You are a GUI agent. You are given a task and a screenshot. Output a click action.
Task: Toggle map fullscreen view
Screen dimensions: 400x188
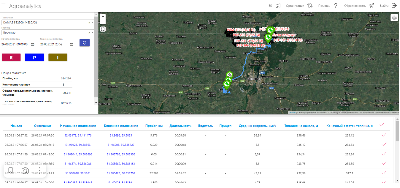pos(103,29)
